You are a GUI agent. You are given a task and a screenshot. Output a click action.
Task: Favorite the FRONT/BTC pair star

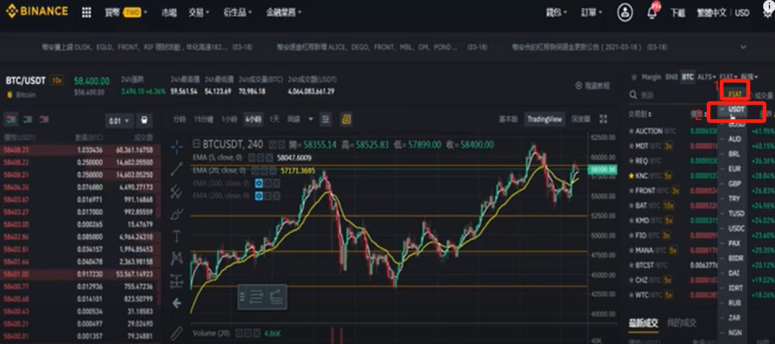[x=632, y=191]
